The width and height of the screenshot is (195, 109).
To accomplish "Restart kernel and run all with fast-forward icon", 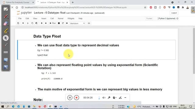I will [x=67, y=23].
